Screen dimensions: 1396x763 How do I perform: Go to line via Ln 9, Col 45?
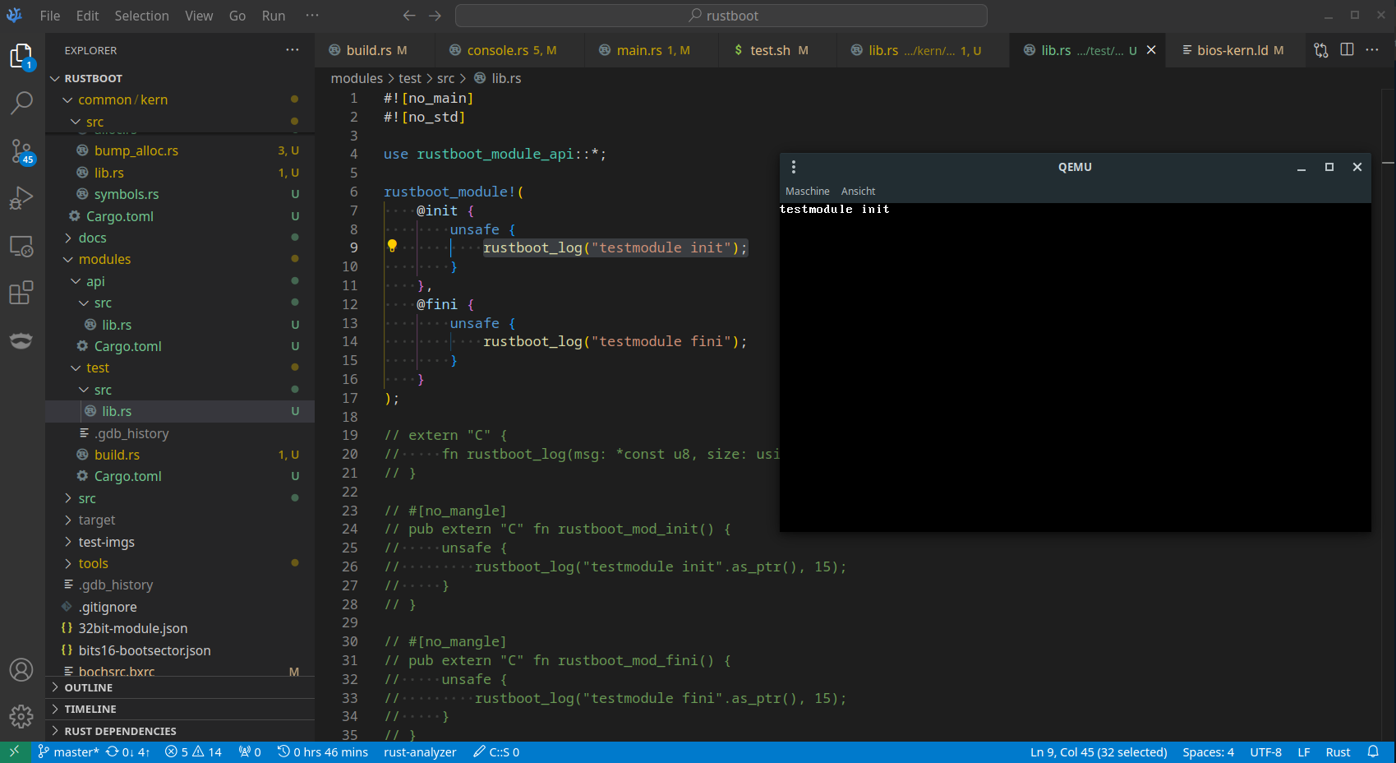(x=1099, y=751)
